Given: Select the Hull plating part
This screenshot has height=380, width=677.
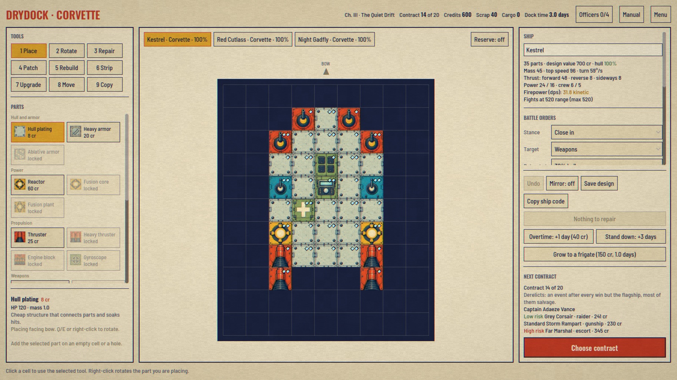Looking at the screenshot, I should (x=38, y=132).
